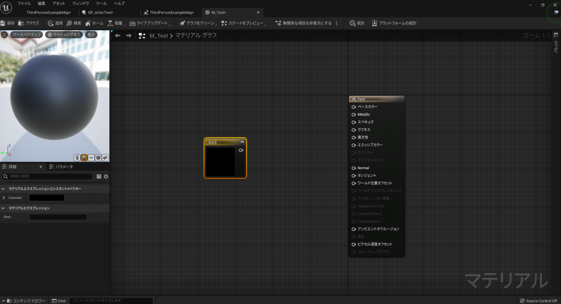The height and width of the screenshot is (304, 561).
Task: Open the ツール menu
Action: coord(101,3)
